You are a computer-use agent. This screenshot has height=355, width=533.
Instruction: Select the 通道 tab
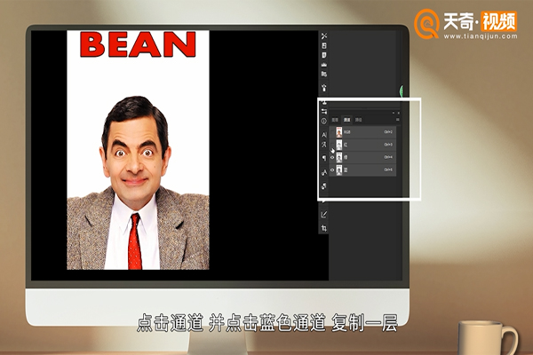[346, 120]
